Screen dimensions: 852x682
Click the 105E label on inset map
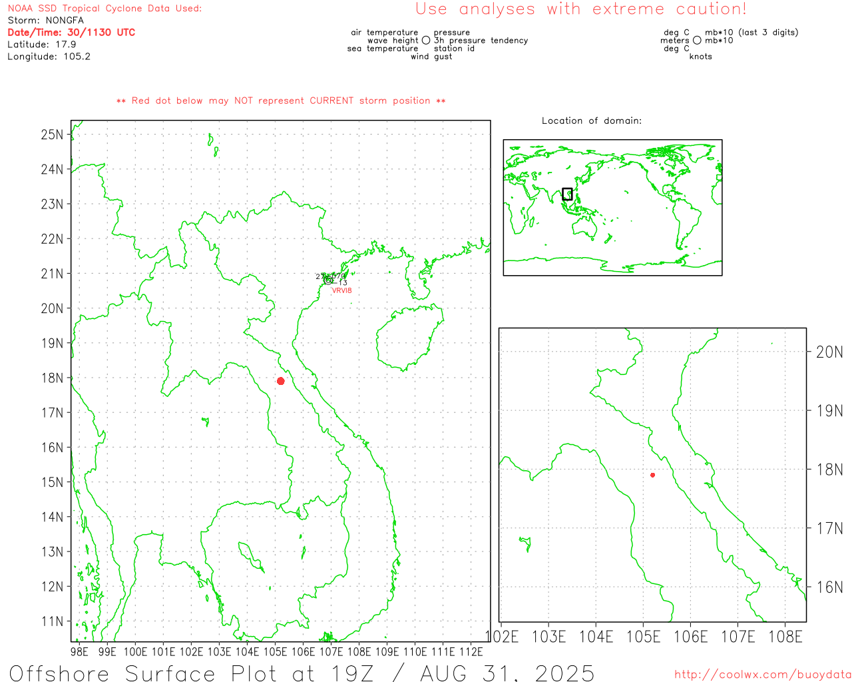[x=643, y=637]
